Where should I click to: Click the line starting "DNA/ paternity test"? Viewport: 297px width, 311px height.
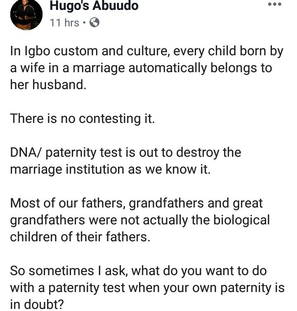pyautogui.click(x=125, y=152)
